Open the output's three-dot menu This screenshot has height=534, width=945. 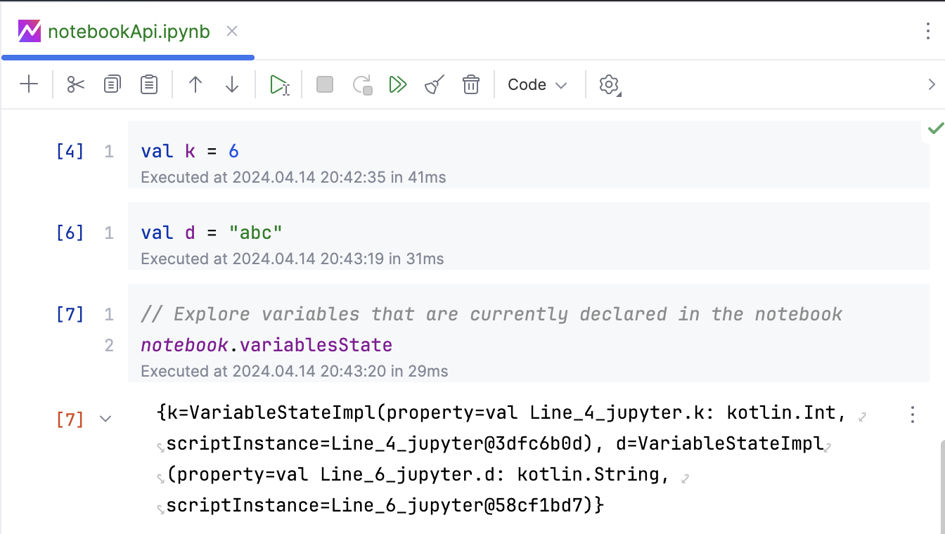912,415
